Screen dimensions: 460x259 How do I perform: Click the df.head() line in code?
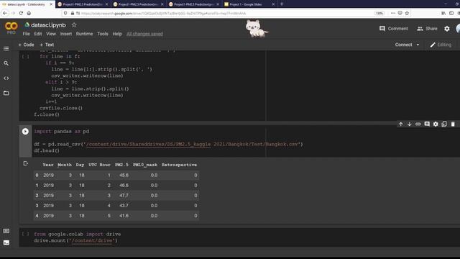pos(46,150)
